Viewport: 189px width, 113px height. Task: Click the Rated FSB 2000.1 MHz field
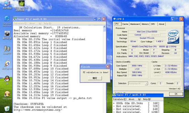click(137, 75)
